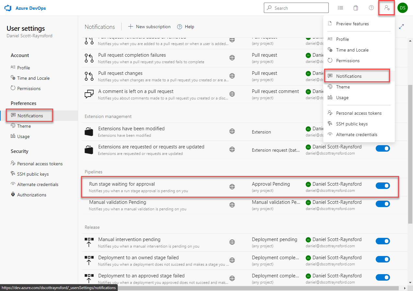Image resolution: width=413 pixels, height=291 pixels.
Task: Select SSH public keys in dropdown menu
Action: point(359,124)
